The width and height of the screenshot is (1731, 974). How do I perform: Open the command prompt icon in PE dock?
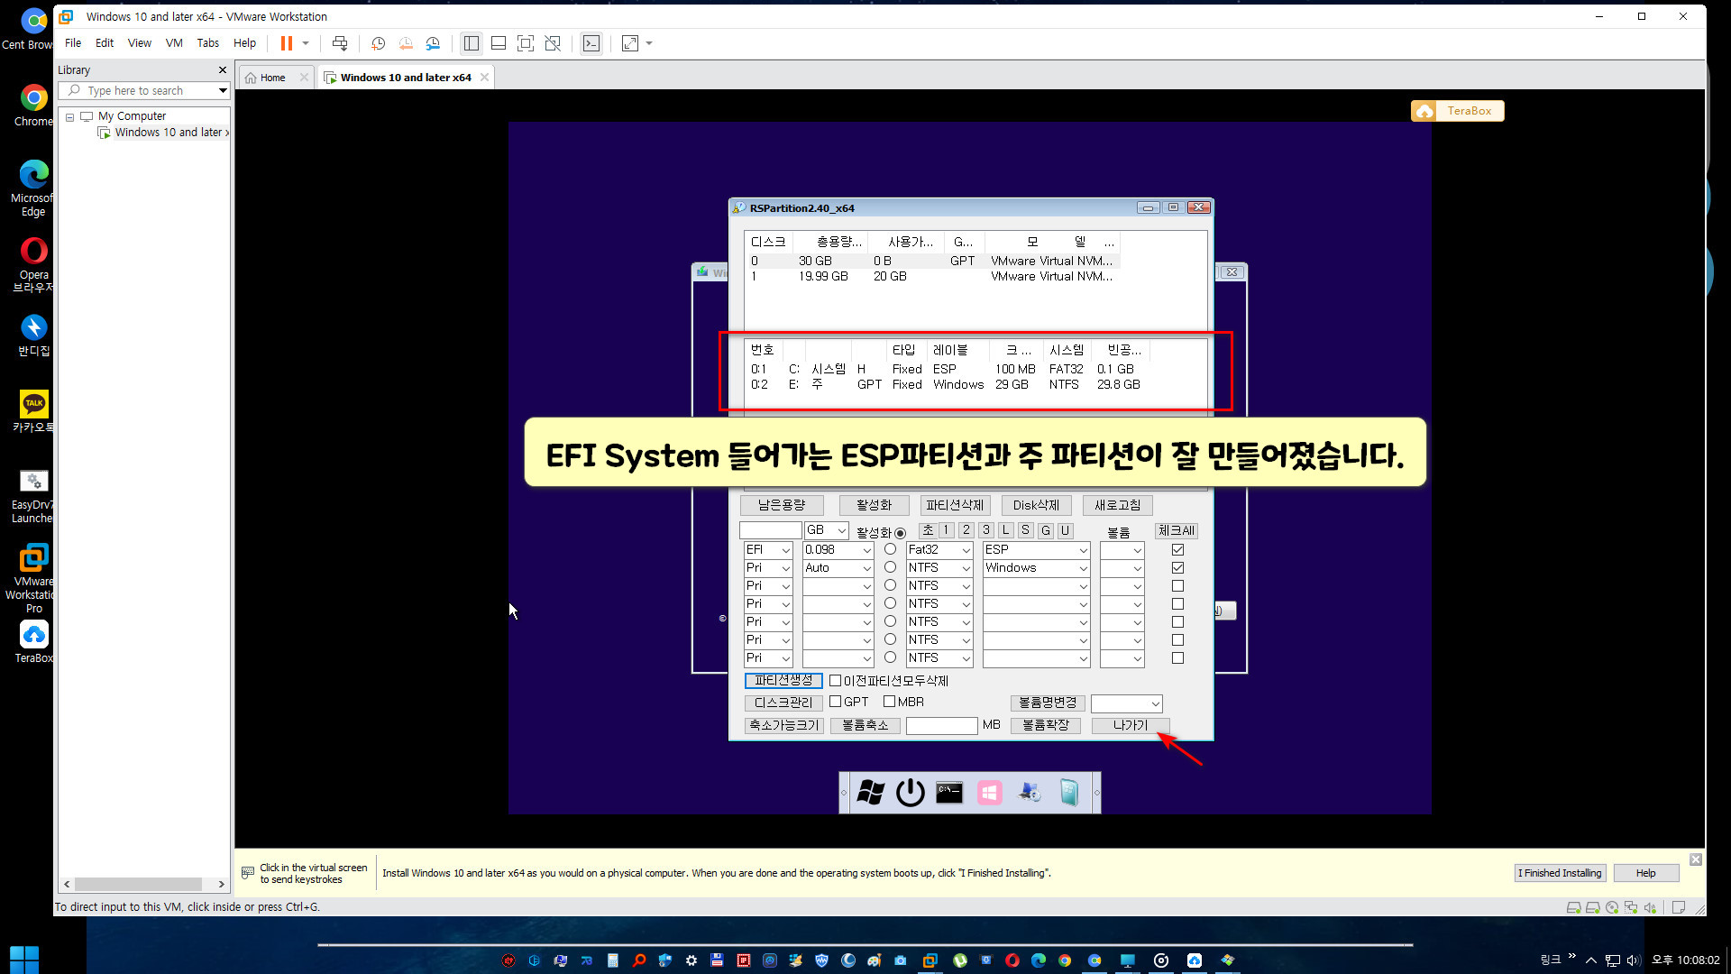coord(949,793)
